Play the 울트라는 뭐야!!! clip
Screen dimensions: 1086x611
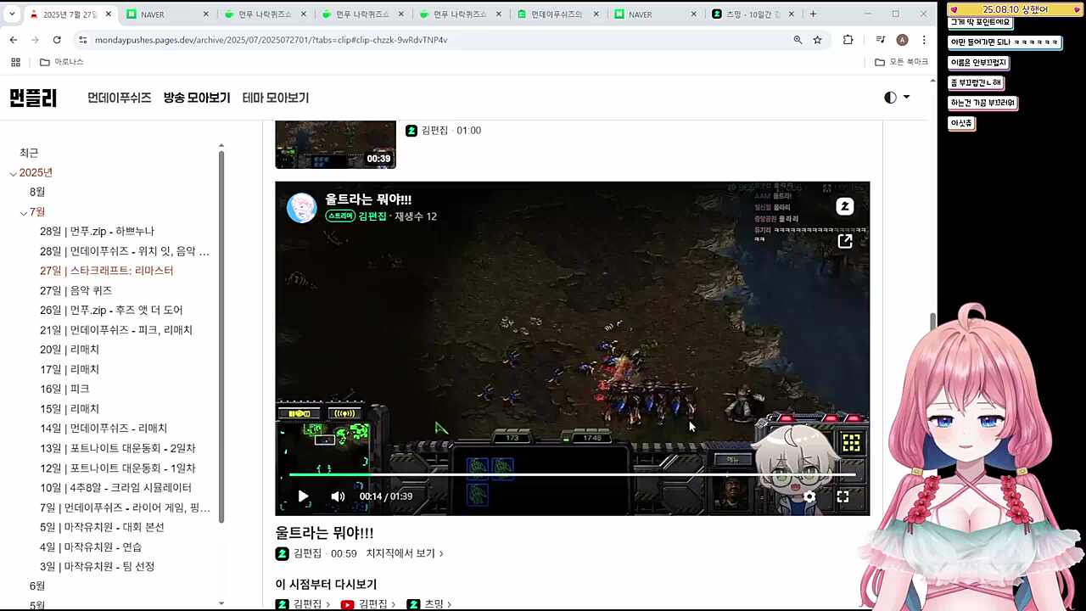(303, 496)
